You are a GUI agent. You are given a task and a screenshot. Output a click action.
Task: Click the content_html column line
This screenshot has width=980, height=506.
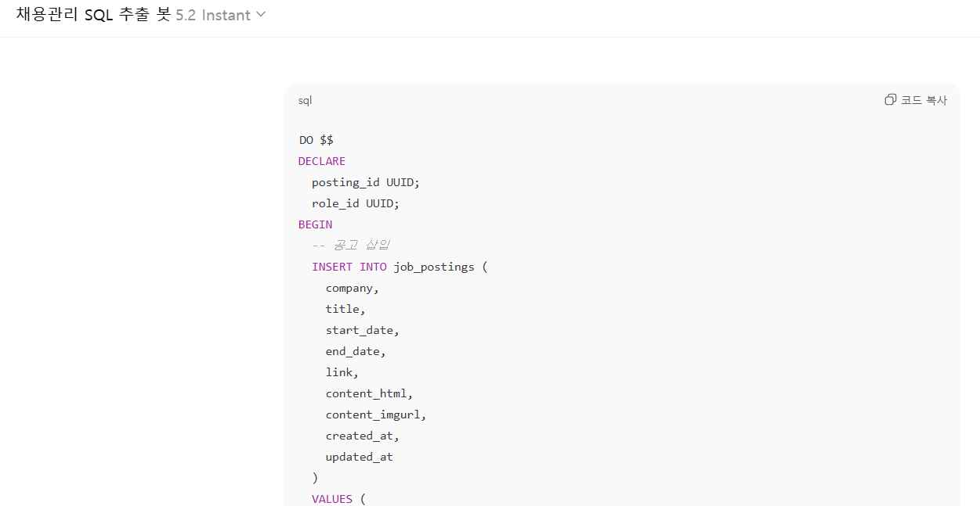pos(369,393)
